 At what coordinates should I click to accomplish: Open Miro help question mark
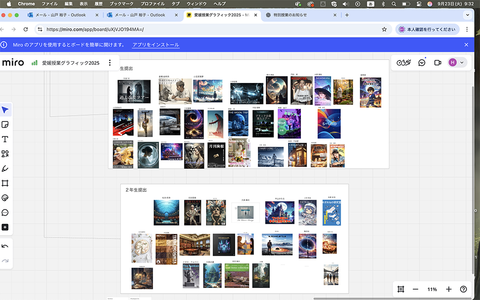tap(464, 289)
